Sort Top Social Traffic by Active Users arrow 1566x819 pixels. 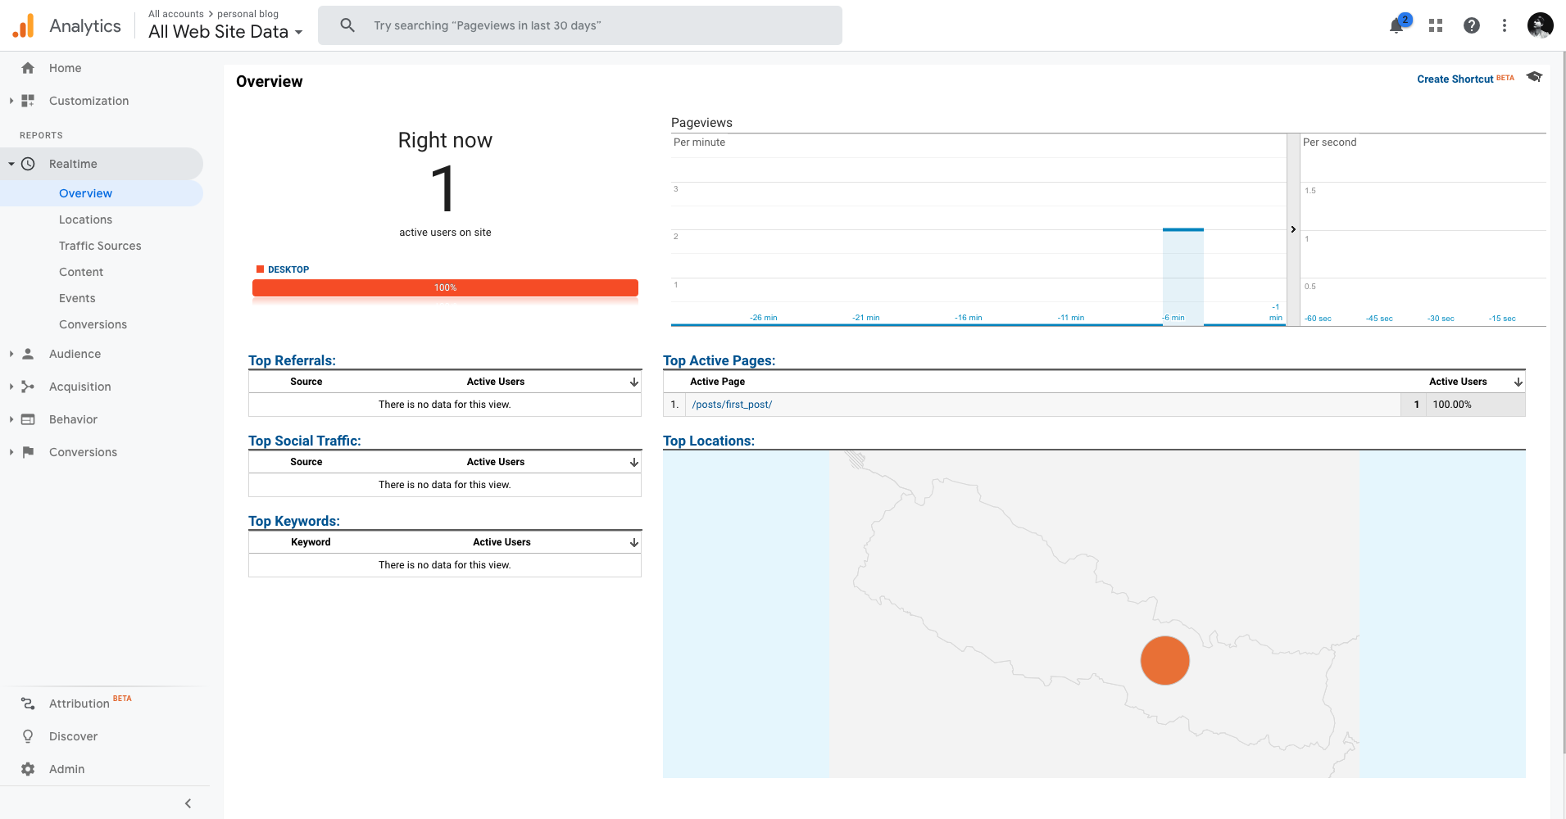(634, 462)
